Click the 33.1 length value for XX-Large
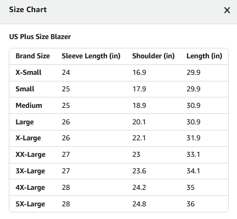 coord(193,155)
